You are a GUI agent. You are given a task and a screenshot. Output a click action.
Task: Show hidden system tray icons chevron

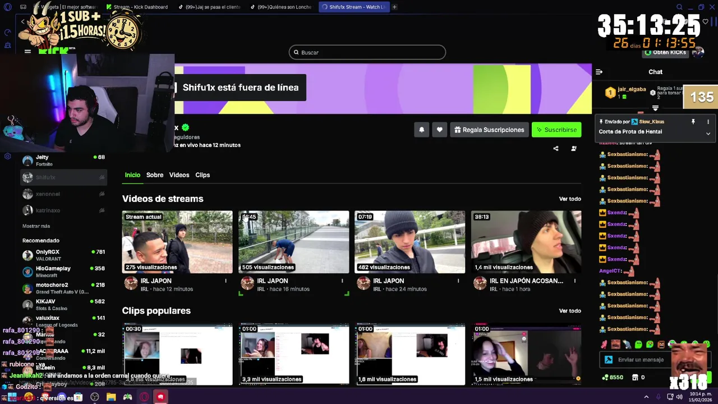(646, 397)
